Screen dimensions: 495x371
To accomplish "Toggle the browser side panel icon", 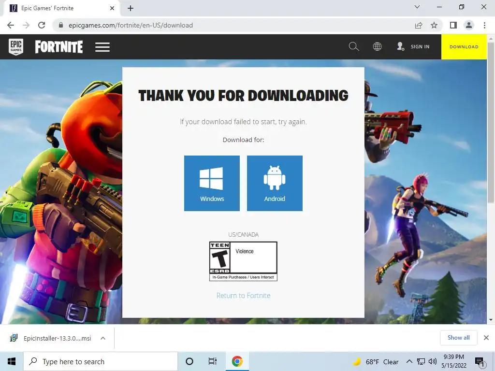I will [453, 25].
